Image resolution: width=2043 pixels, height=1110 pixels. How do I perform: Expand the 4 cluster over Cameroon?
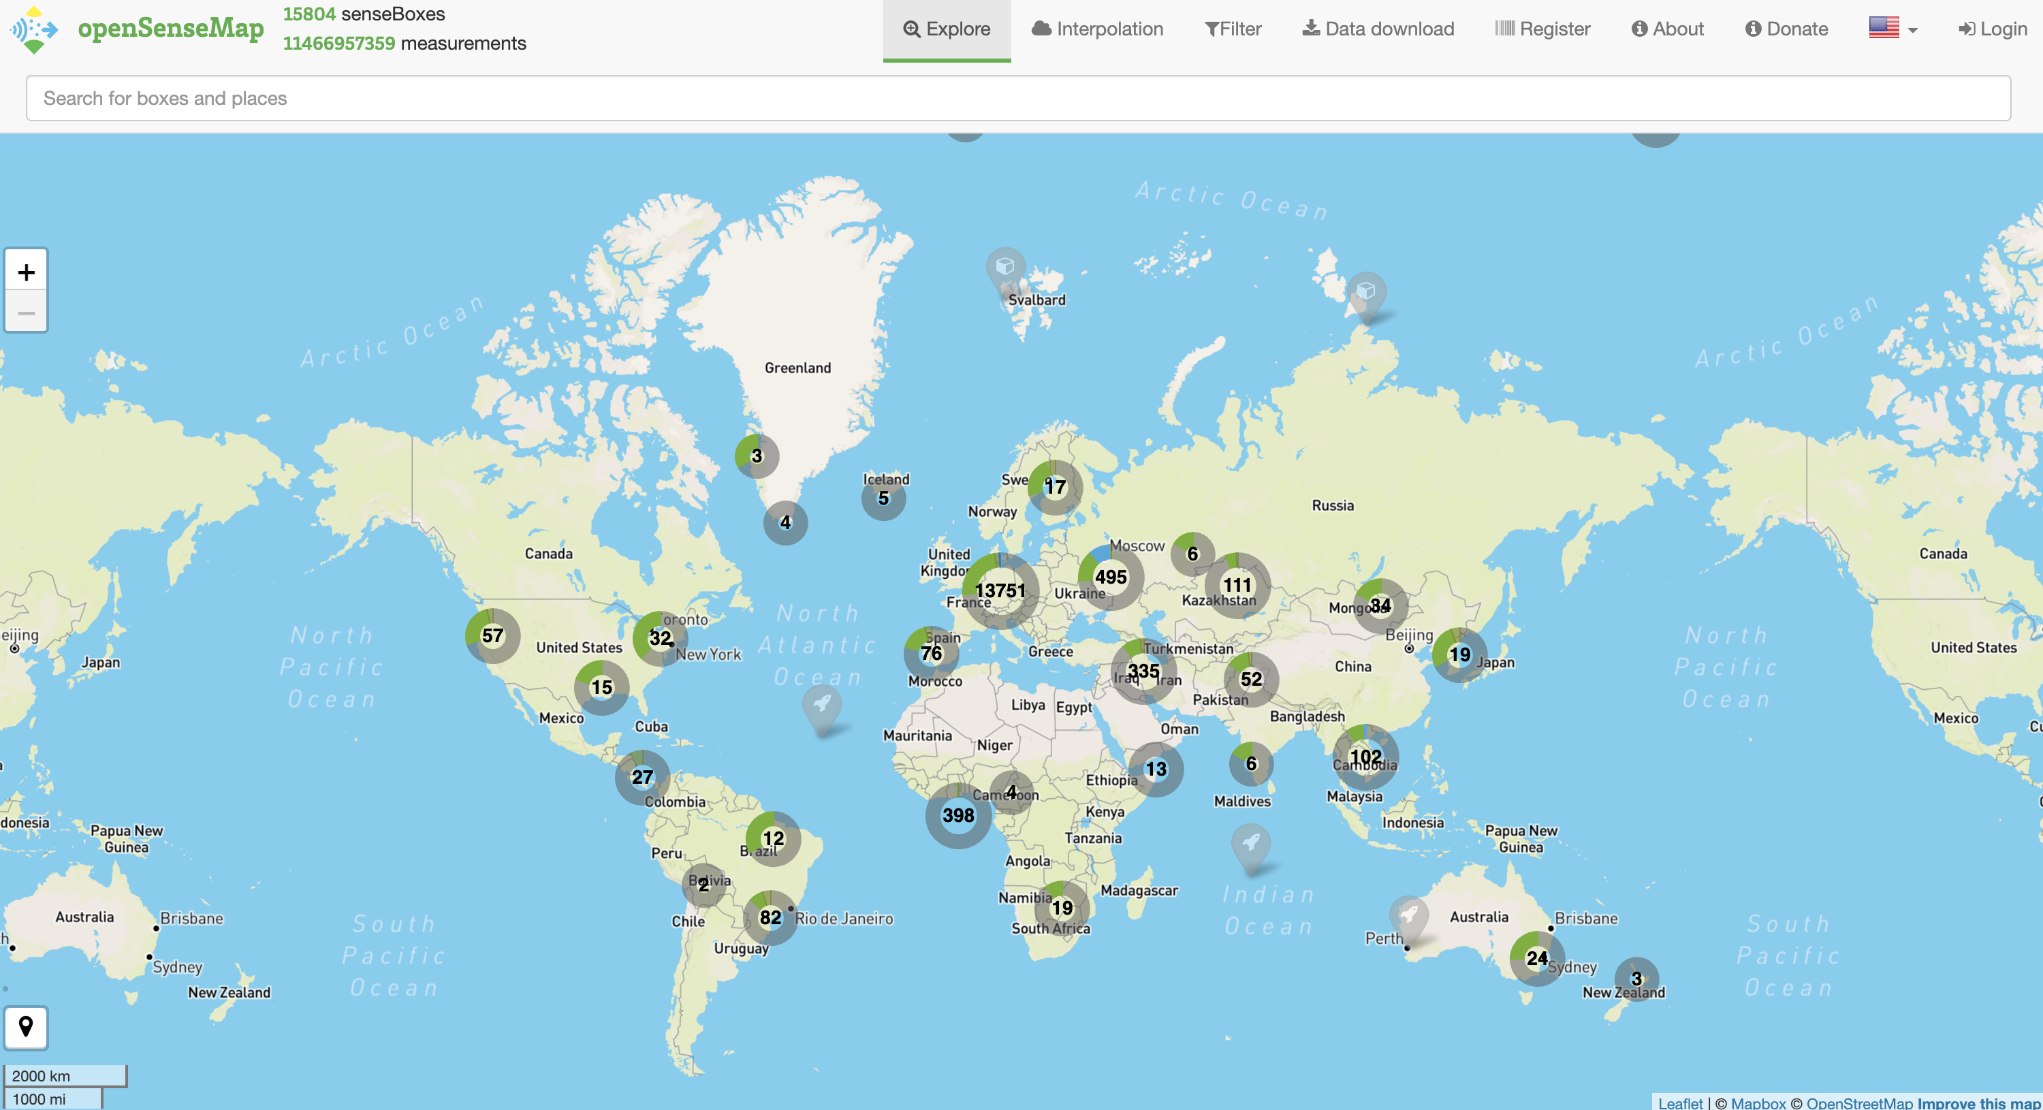click(x=1011, y=791)
